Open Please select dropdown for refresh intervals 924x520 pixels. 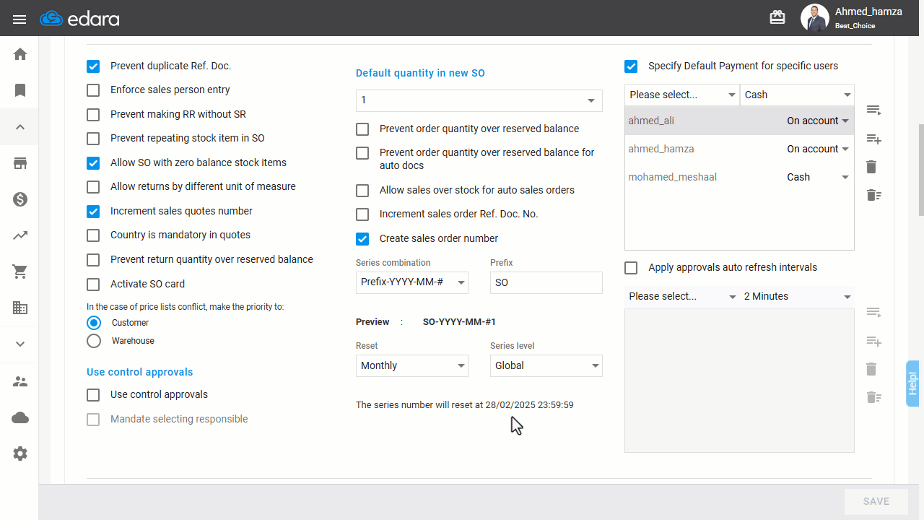(682, 297)
